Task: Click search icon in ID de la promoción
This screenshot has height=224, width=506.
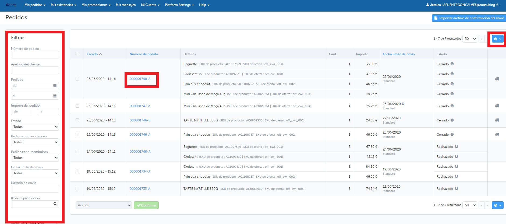Action: 55,204
